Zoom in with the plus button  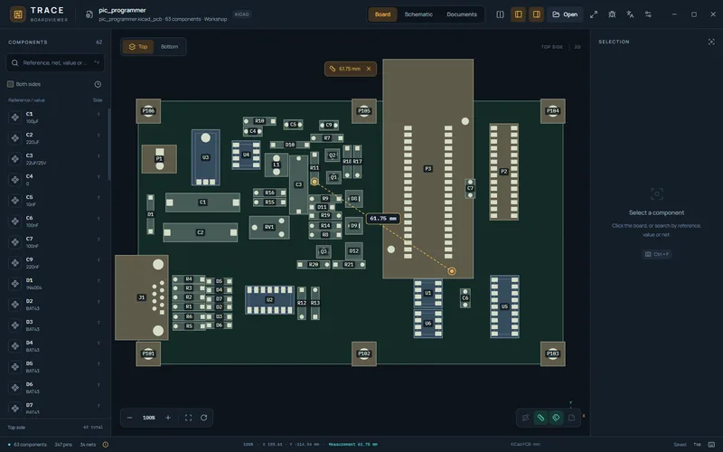[168, 418]
